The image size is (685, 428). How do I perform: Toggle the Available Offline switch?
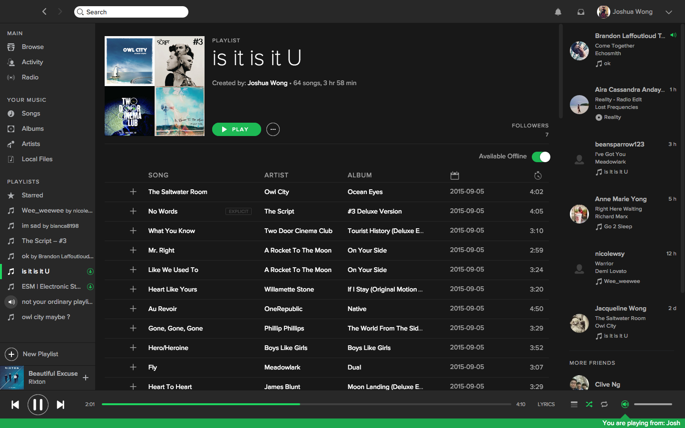click(x=541, y=157)
